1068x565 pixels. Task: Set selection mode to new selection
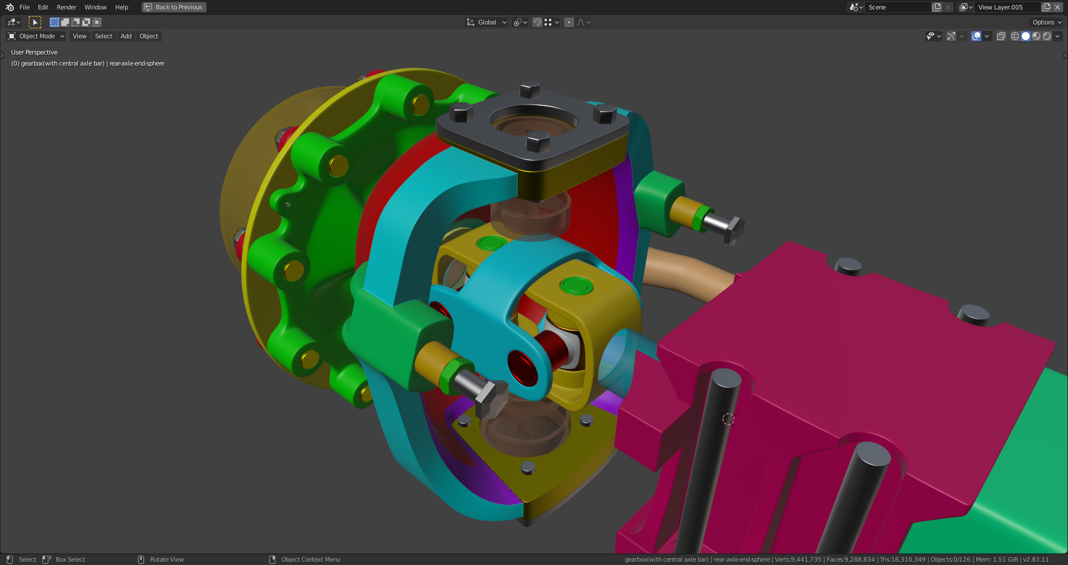pos(55,22)
